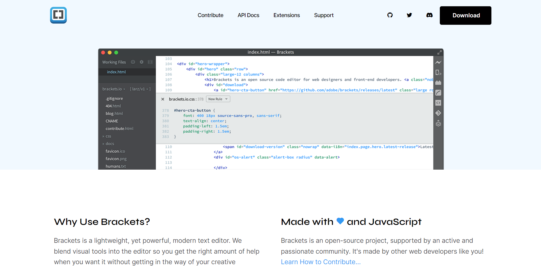Open Extension Manager brick icon

click(438, 83)
